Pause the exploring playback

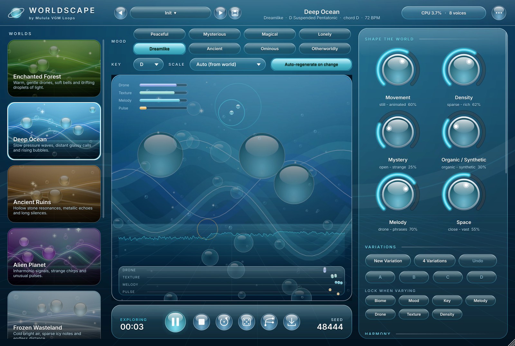175,322
